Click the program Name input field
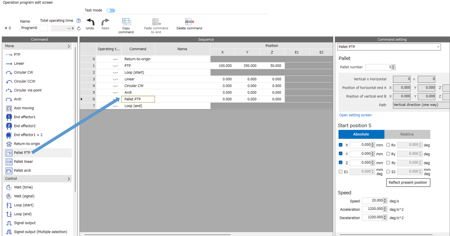This screenshot has height=236, width=450. pos(34,28)
